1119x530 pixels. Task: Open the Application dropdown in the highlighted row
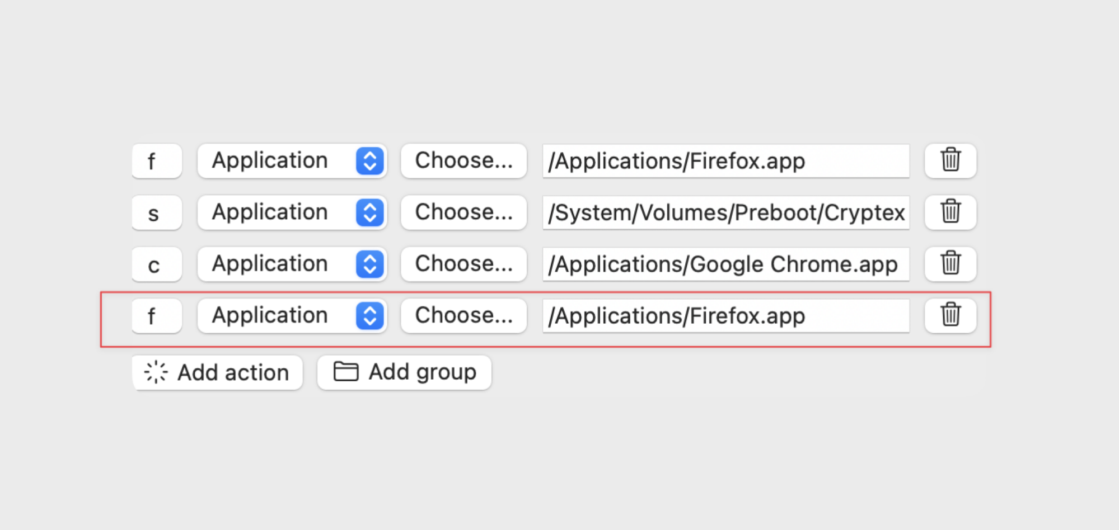pos(292,315)
